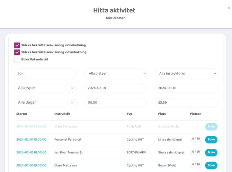Click the Sök search field
This screenshot has width=232, height=172.
point(45,74)
